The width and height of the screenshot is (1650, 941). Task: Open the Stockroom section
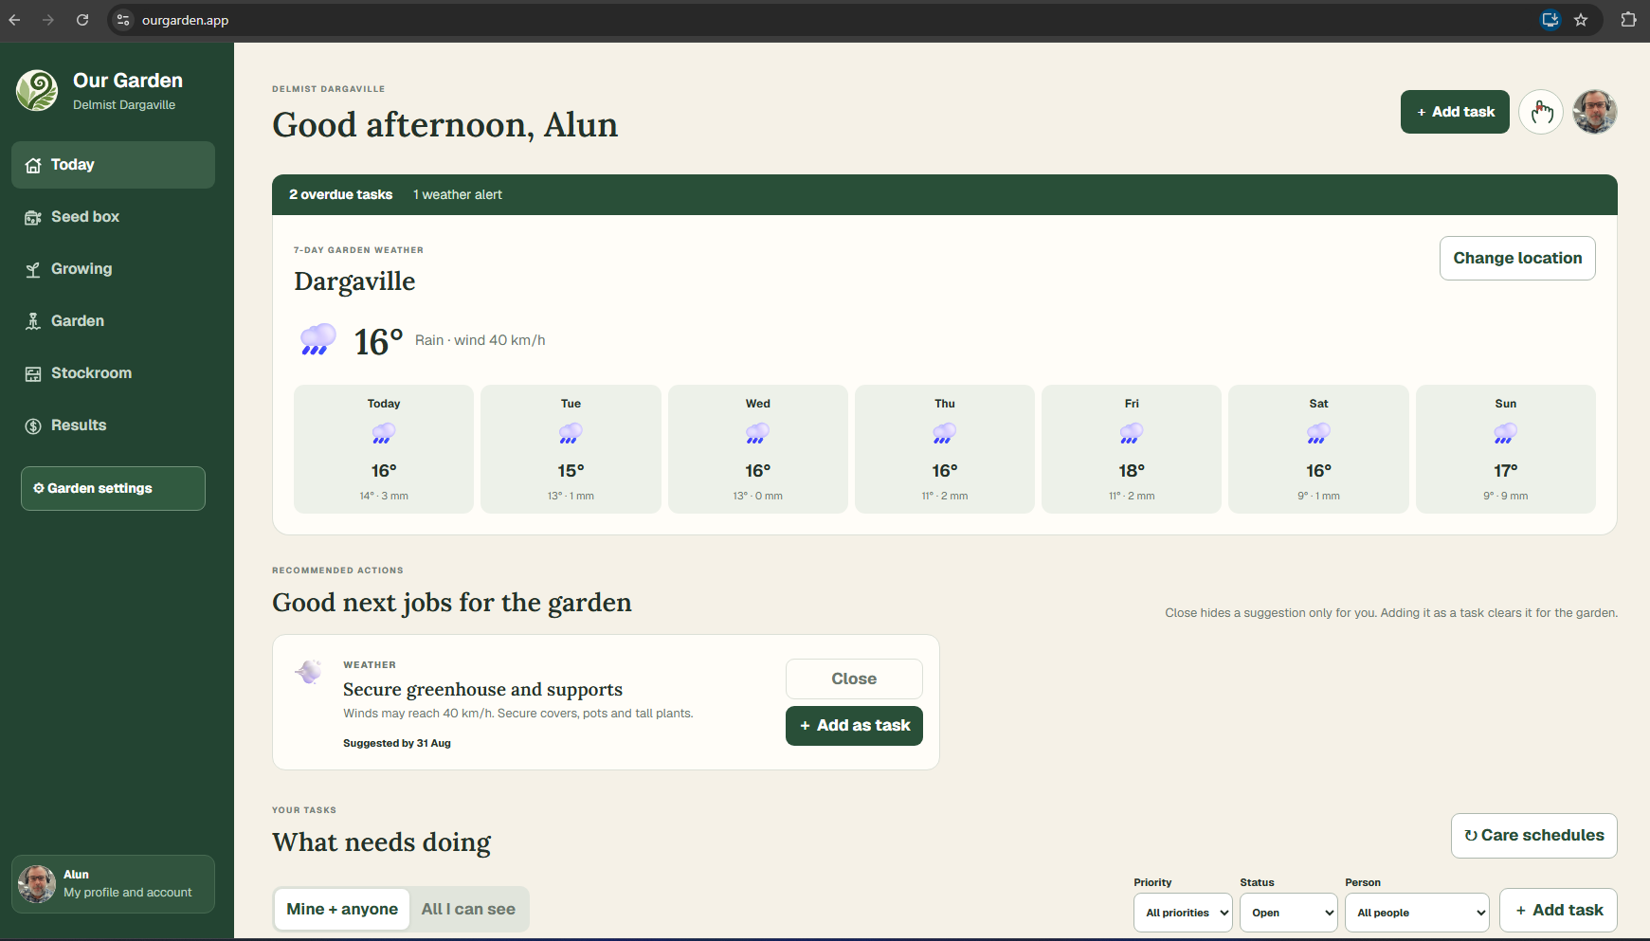click(113, 373)
